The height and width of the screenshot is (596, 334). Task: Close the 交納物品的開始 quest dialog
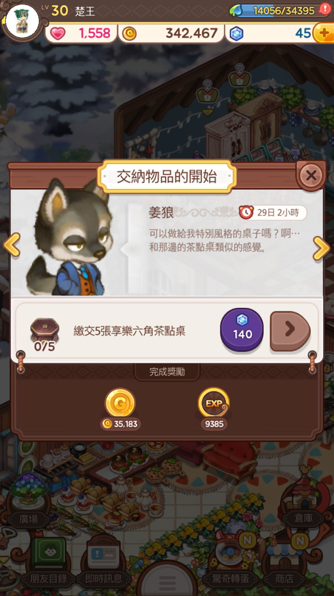tap(311, 176)
